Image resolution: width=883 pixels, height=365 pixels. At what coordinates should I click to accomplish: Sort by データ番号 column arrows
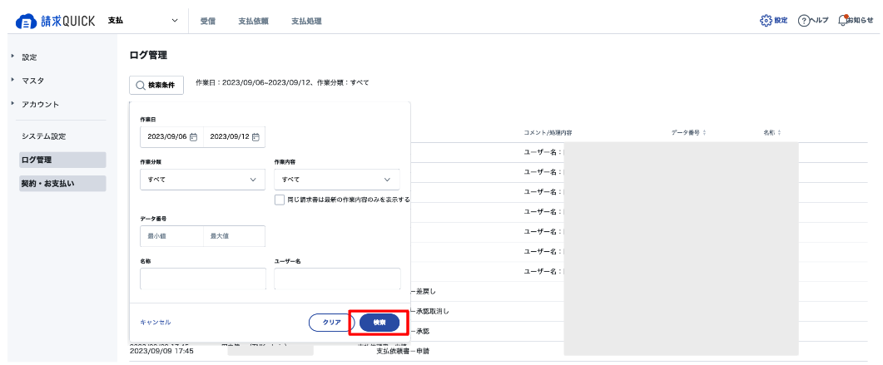704,133
